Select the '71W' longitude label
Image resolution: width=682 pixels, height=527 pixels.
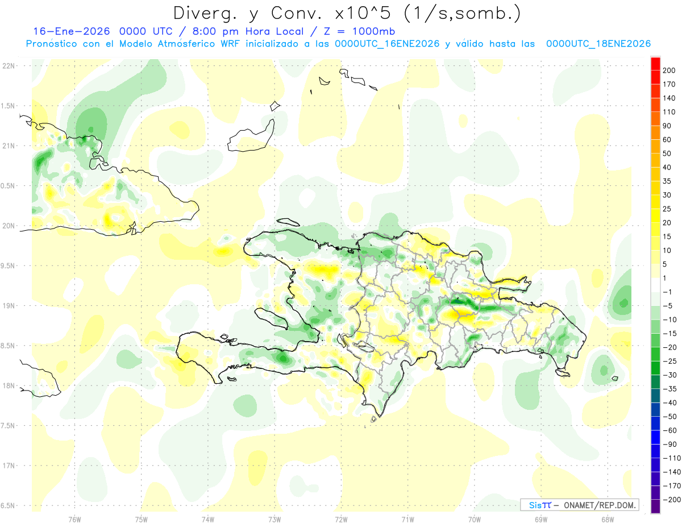[407, 519]
